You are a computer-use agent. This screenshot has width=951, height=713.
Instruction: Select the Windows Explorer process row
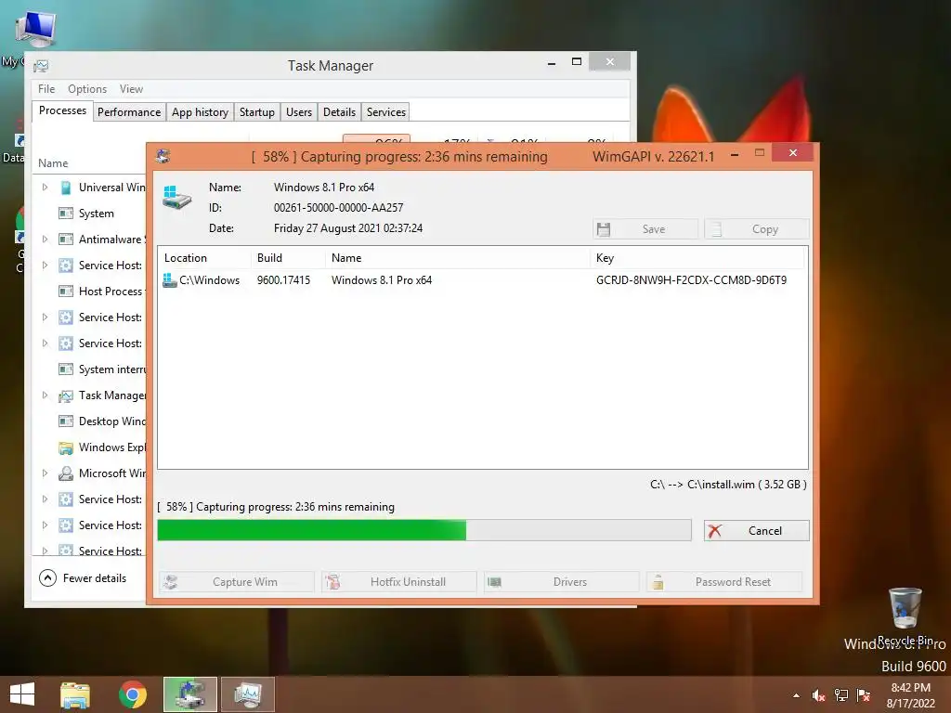point(90,447)
